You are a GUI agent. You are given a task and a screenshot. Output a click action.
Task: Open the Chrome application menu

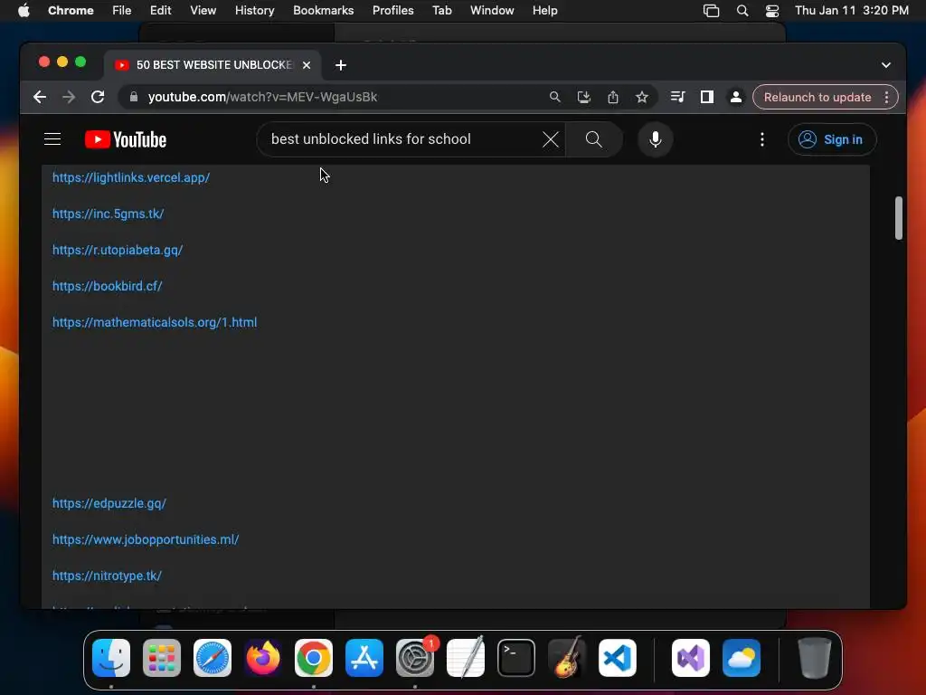coord(71,10)
